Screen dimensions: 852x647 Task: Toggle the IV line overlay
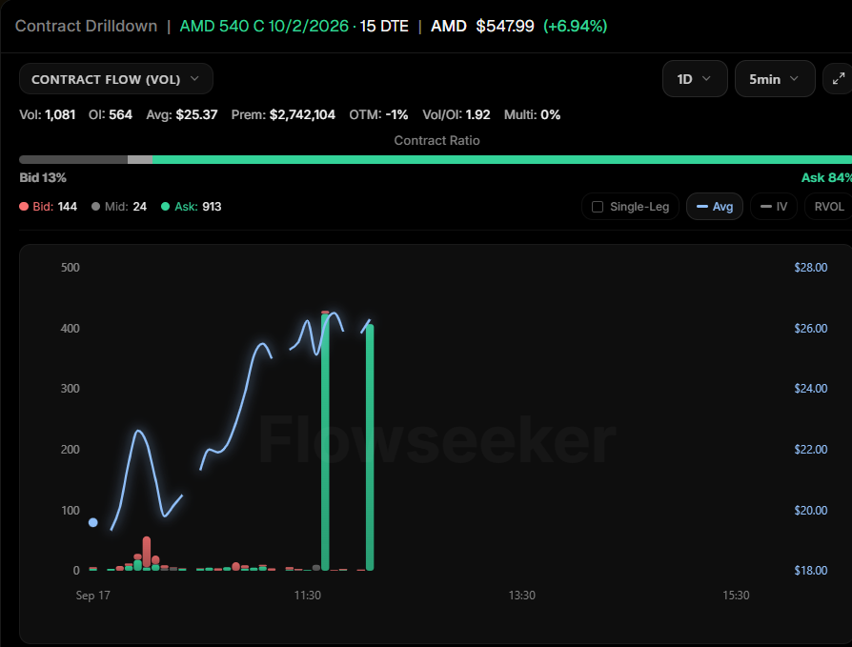(774, 207)
